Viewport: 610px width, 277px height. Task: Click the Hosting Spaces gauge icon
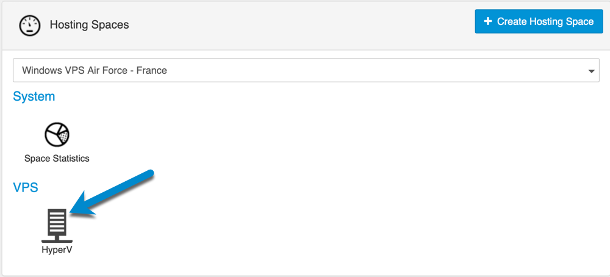pos(30,26)
